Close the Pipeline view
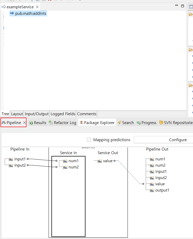Screen dimensions: 193x239 coord(24,122)
